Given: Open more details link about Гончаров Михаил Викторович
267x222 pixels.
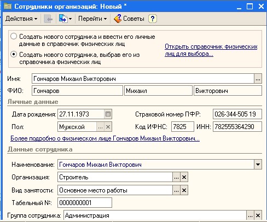Looking at the screenshot, I should tap(105, 138).
